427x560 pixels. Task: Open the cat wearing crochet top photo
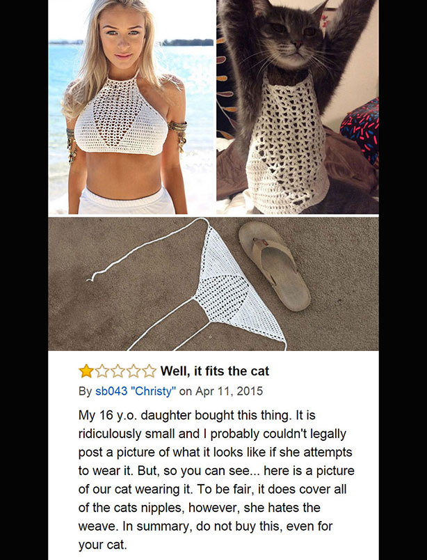click(298, 107)
